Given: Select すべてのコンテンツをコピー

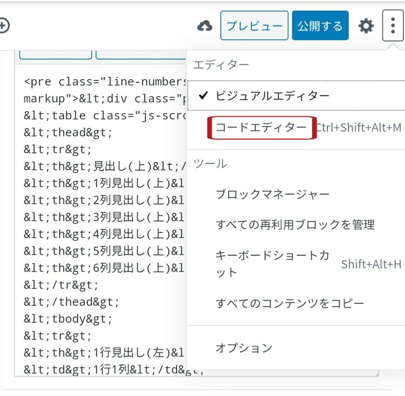Looking at the screenshot, I should pos(296,303).
